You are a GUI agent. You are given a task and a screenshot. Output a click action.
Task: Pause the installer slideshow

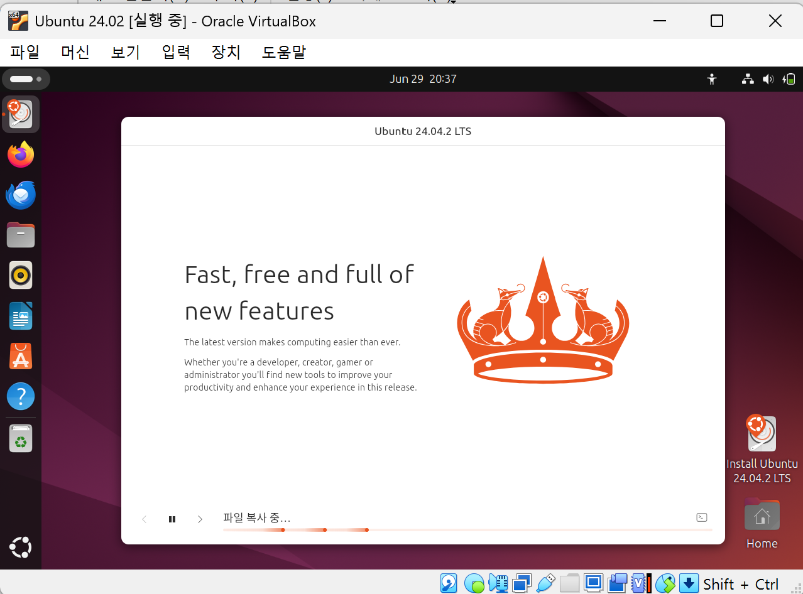coord(172,519)
